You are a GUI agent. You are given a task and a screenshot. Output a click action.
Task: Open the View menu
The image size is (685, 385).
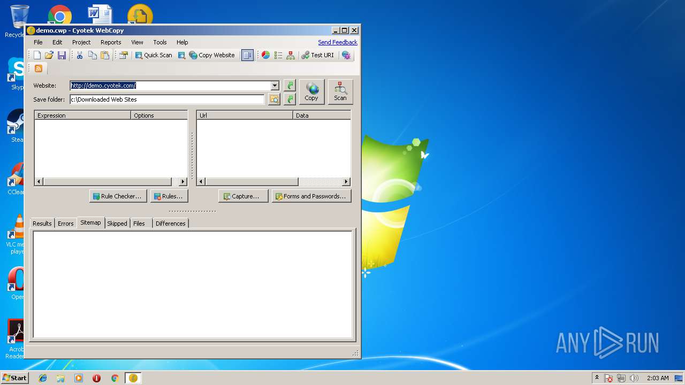[137, 42]
